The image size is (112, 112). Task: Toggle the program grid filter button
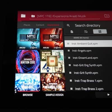point(100,31)
